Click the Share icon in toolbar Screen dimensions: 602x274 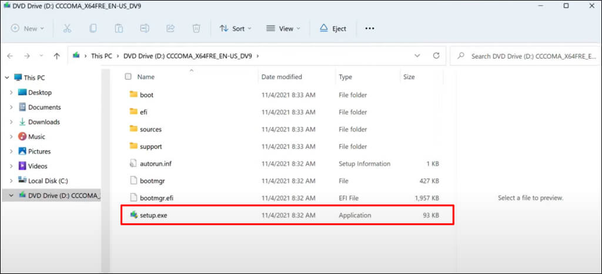(170, 28)
